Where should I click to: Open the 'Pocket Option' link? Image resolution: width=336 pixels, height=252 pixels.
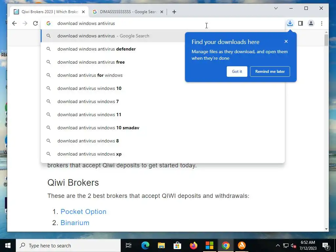coord(83,212)
